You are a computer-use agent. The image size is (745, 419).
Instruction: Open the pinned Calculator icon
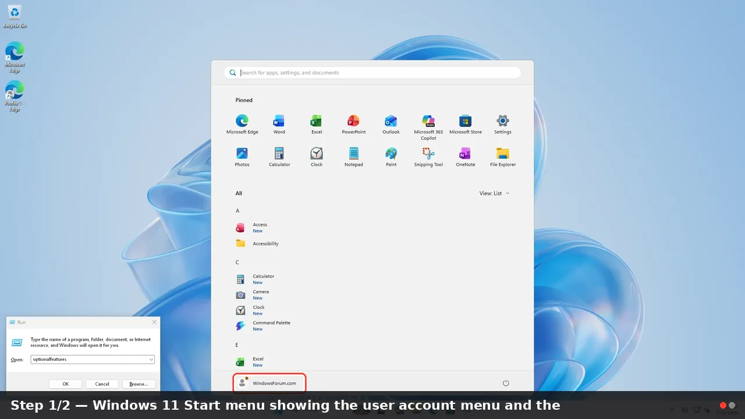click(x=279, y=157)
